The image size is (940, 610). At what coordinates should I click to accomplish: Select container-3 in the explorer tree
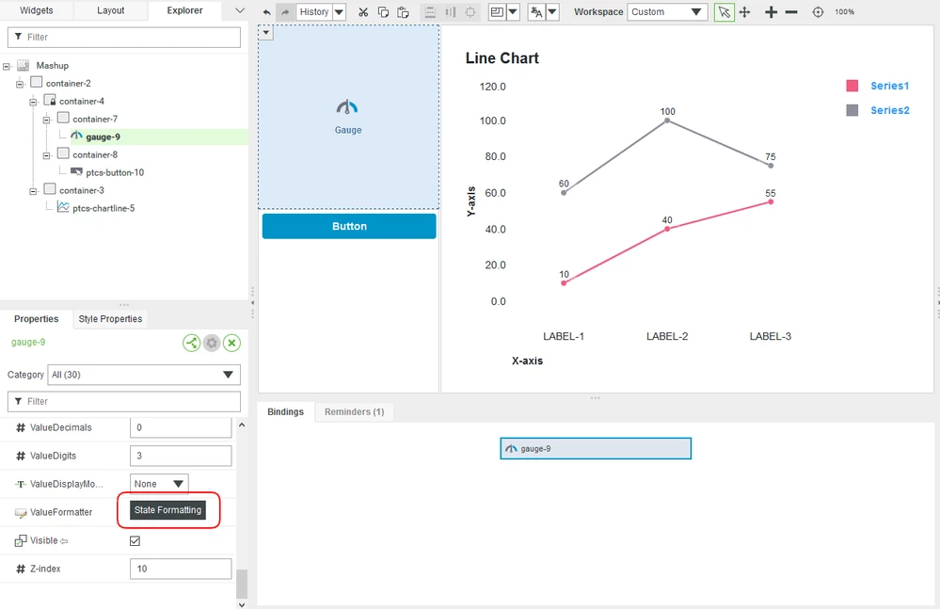point(81,190)
